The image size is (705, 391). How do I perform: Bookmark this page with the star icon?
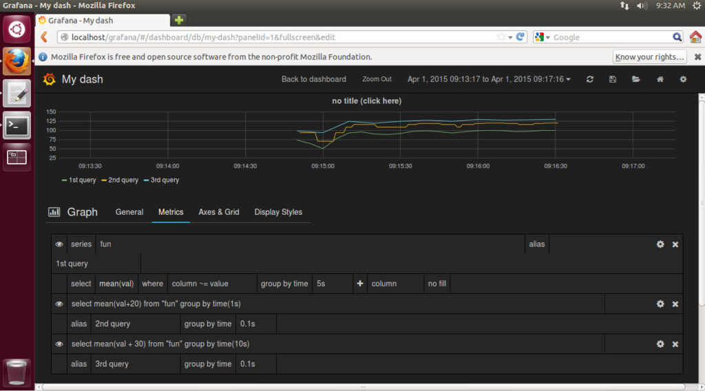pos(501,37)
